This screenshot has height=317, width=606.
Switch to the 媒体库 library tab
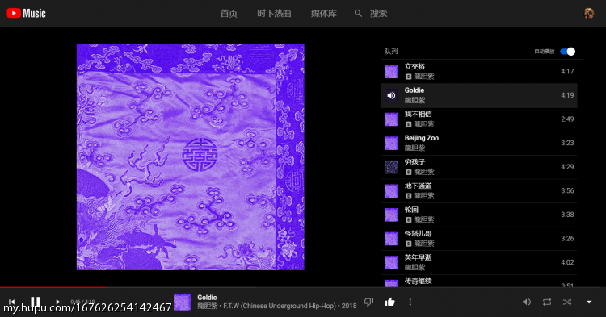click(x=324, y=14)
